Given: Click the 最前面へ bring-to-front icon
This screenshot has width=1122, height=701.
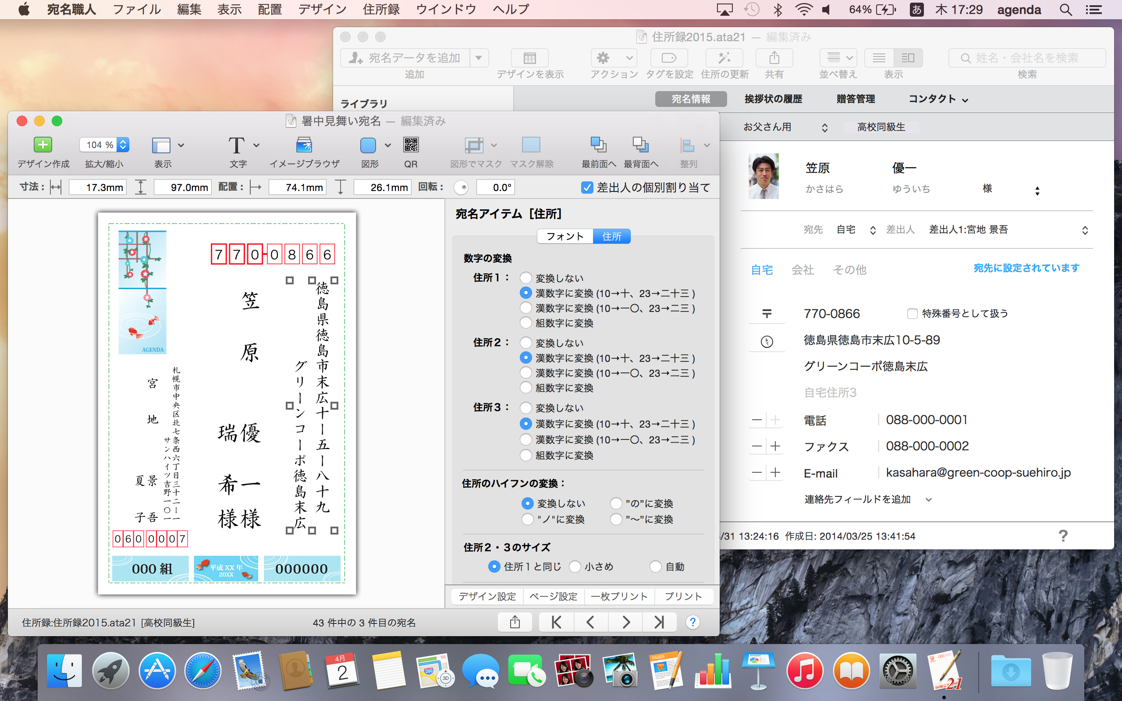Looking at the screenshot, I should point(598,145).
